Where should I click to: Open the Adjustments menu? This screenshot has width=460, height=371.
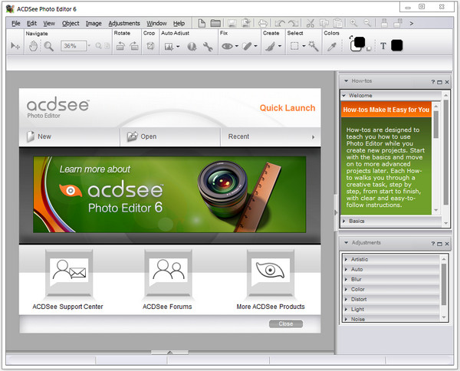coord(123,24)
